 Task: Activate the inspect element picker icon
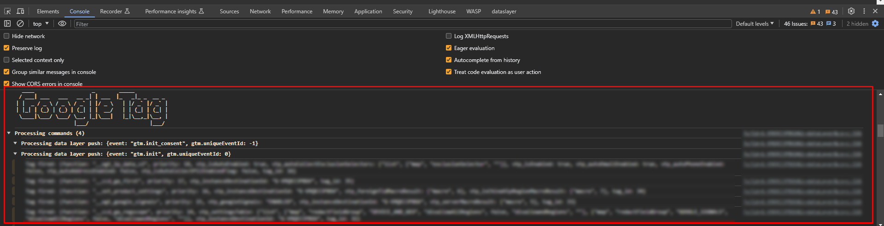pos(7,11)
